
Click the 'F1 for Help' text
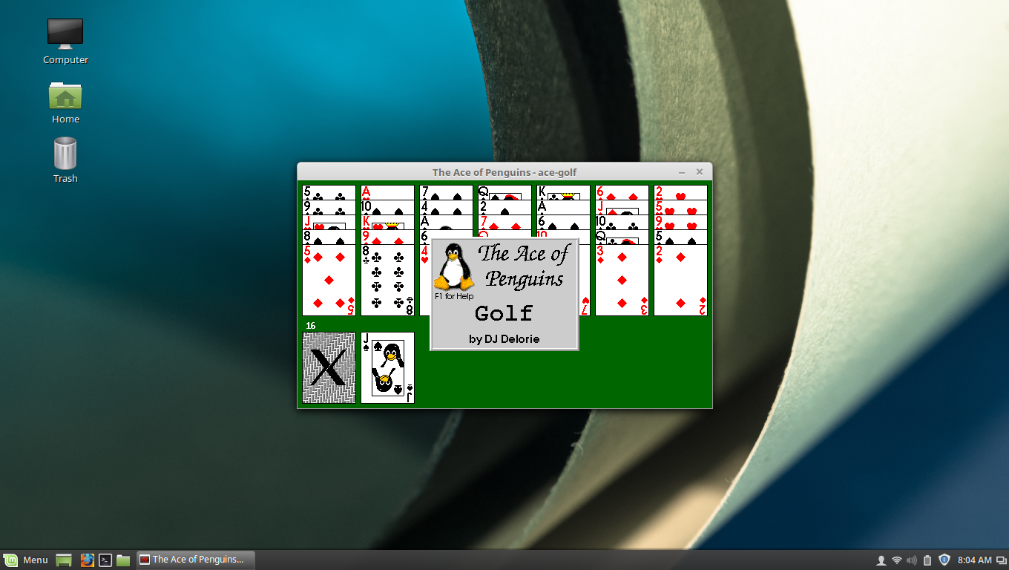(454, 296)
